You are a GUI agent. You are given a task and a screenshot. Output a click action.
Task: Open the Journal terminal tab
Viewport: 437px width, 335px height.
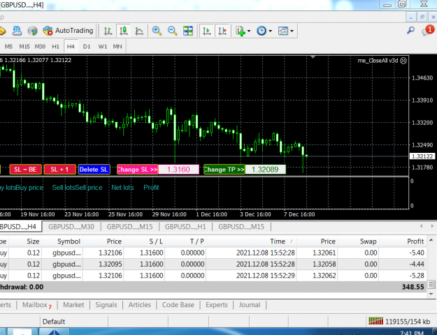(250, 305)
